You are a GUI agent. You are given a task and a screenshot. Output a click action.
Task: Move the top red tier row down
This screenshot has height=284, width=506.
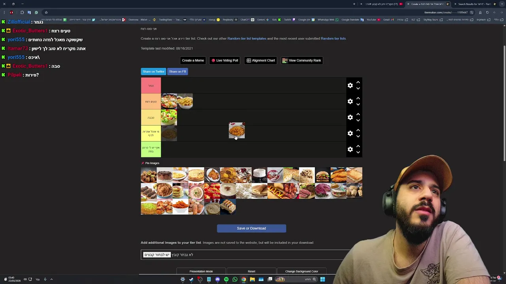pyautogui.click(x=358, y=88)
